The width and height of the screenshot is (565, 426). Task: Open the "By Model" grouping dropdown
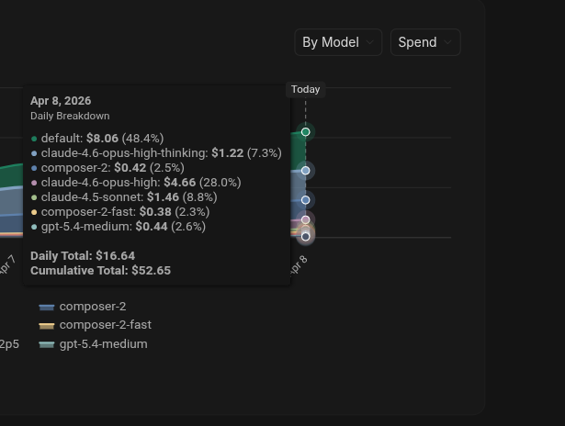pyautogui.click(x=337, y=42)
